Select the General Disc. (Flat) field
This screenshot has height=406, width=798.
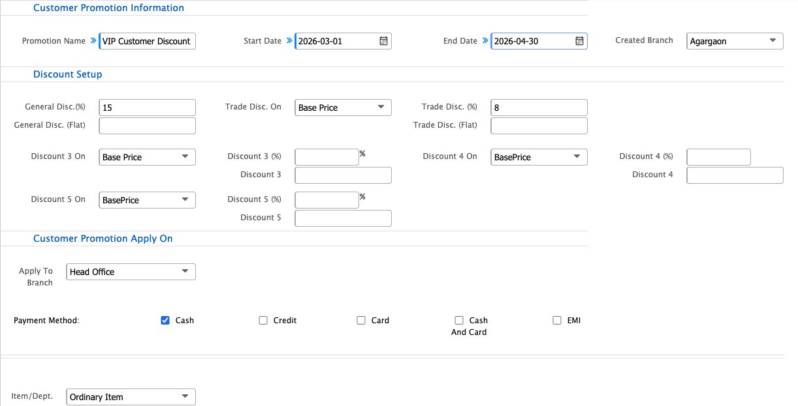[x=148, y=126]
